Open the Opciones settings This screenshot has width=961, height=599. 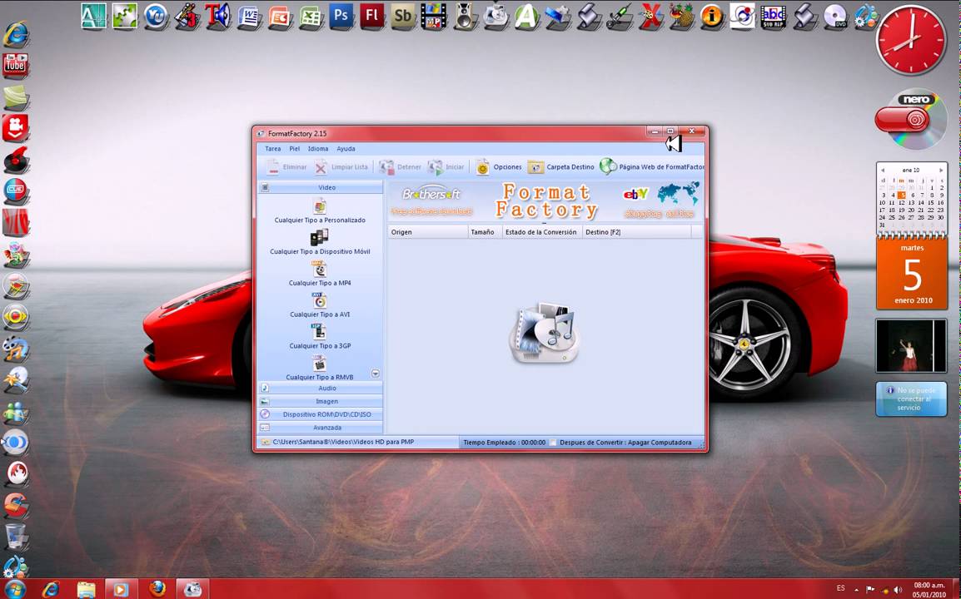(x=499, y=166)
